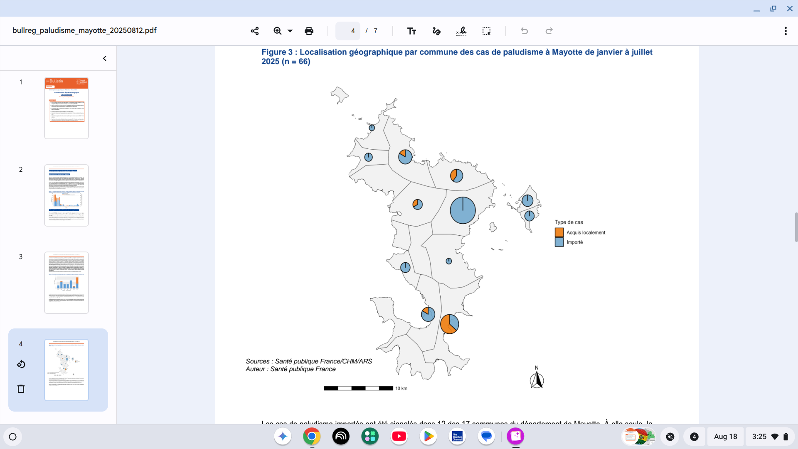The height and width of the screenshot is (449, 798).
Task: Open page 3 thumbnail with bar chart
Action: click(66, 282)
